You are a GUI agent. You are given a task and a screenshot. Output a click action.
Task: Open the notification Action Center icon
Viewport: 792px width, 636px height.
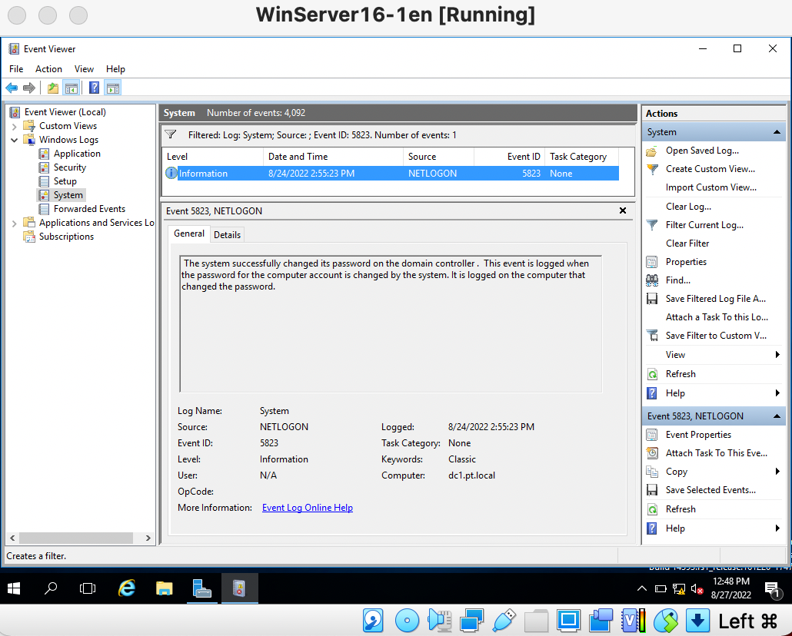click(x=772, y=588)
